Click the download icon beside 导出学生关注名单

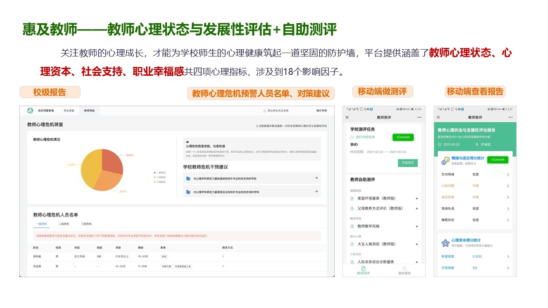coord(264,111)
